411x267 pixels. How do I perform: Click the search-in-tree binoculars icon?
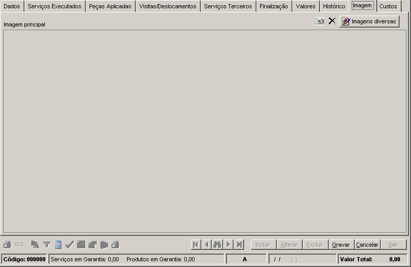[x=35, y=245]
